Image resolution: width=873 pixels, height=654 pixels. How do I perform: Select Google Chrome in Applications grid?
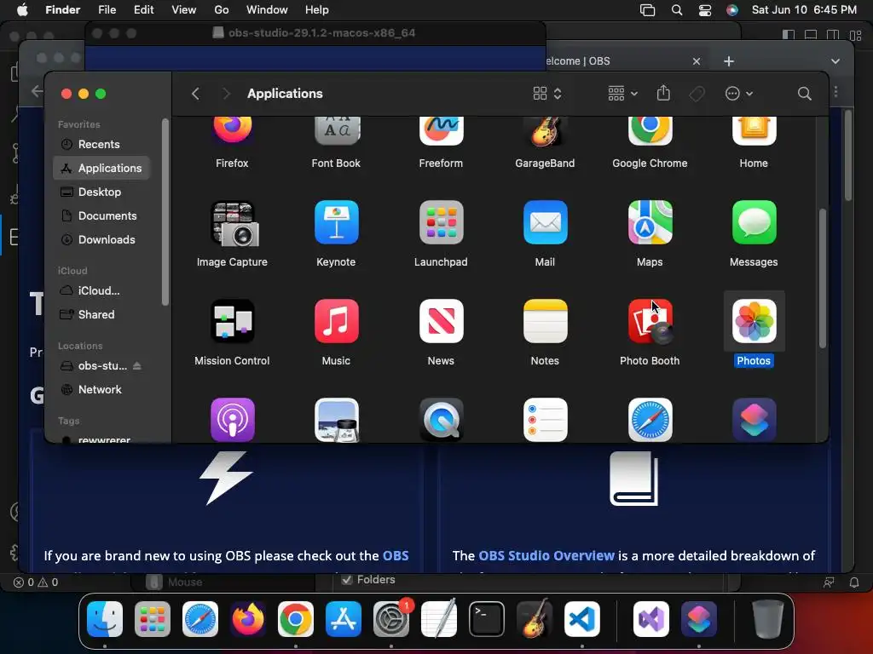(x=650, y=131)
